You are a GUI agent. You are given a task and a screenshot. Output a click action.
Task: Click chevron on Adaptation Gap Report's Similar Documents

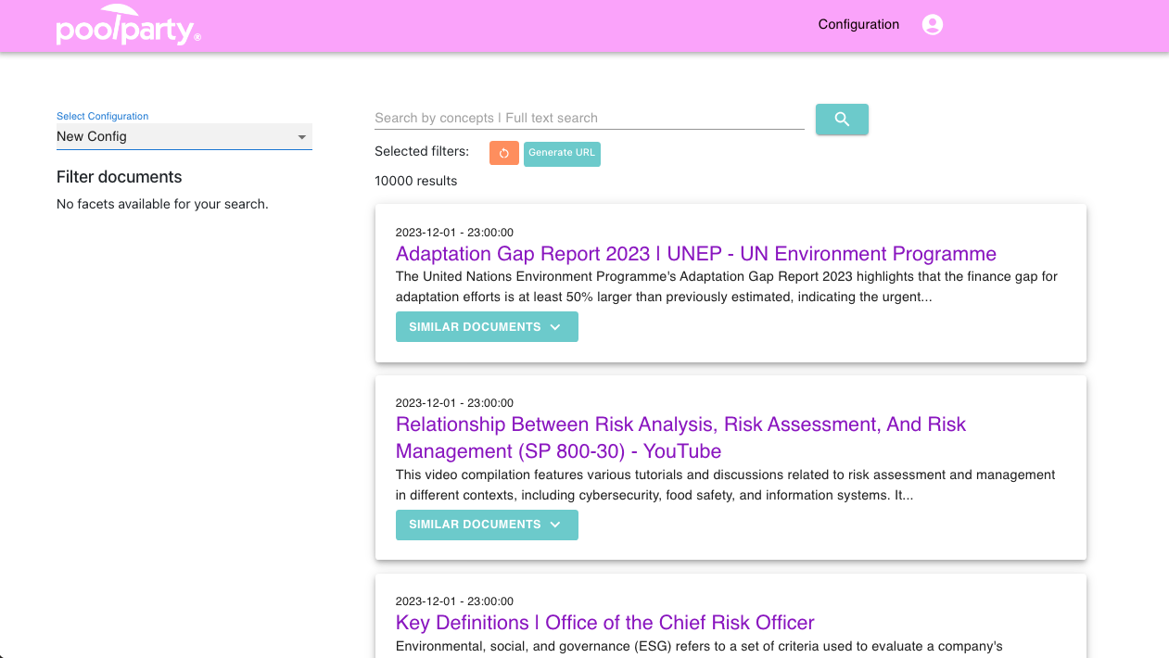(555, 327)
